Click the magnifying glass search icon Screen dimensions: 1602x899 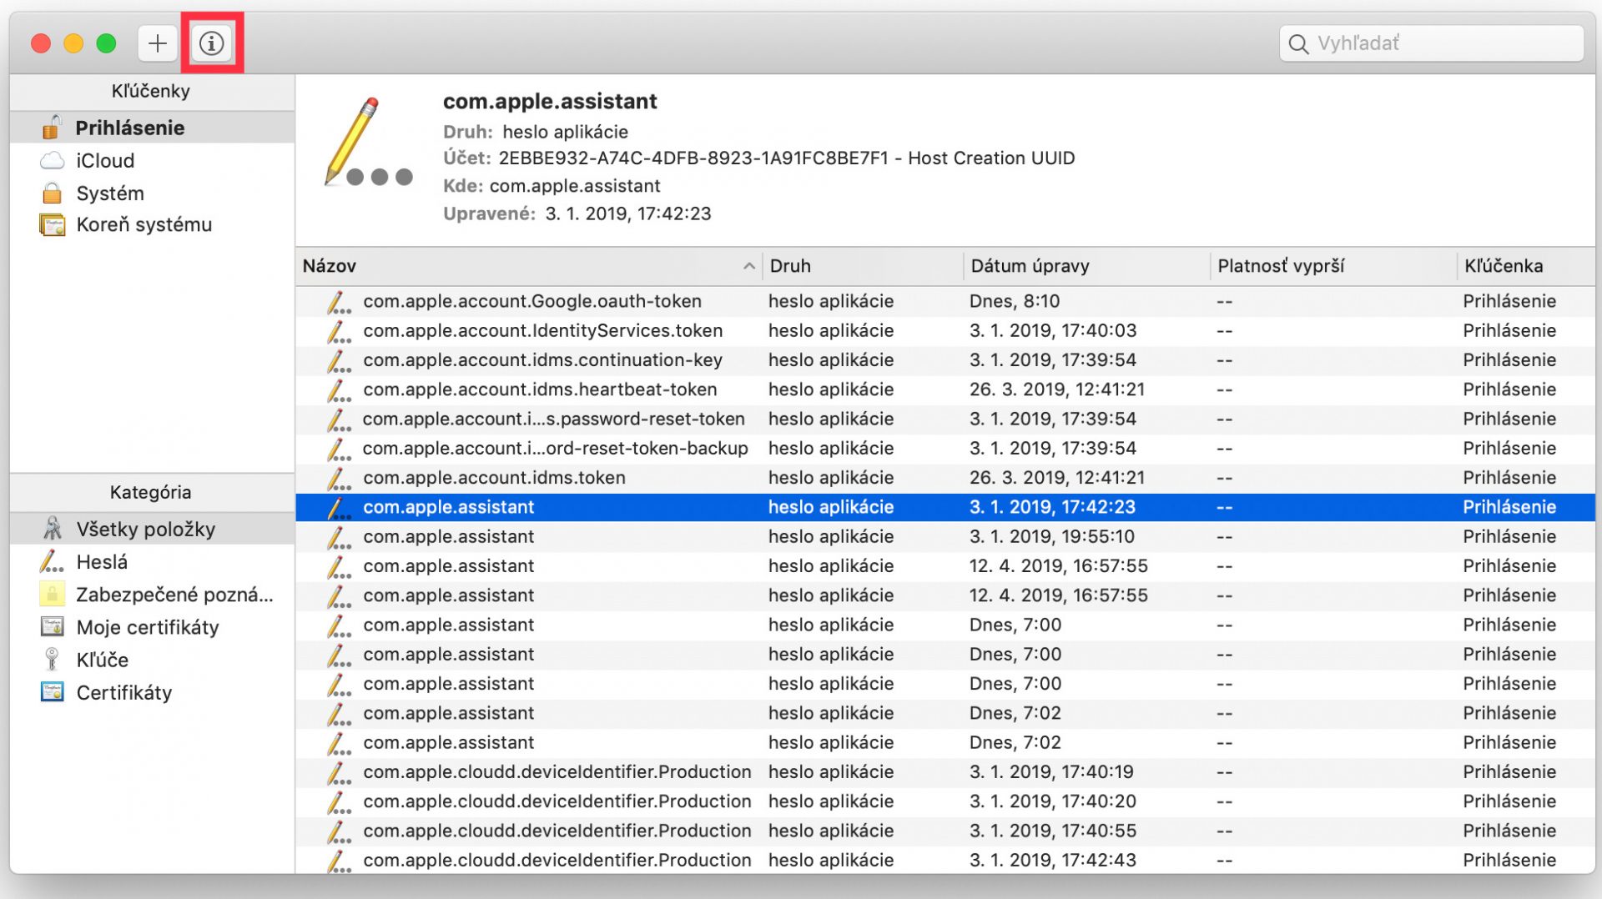tap(1297, 43)
